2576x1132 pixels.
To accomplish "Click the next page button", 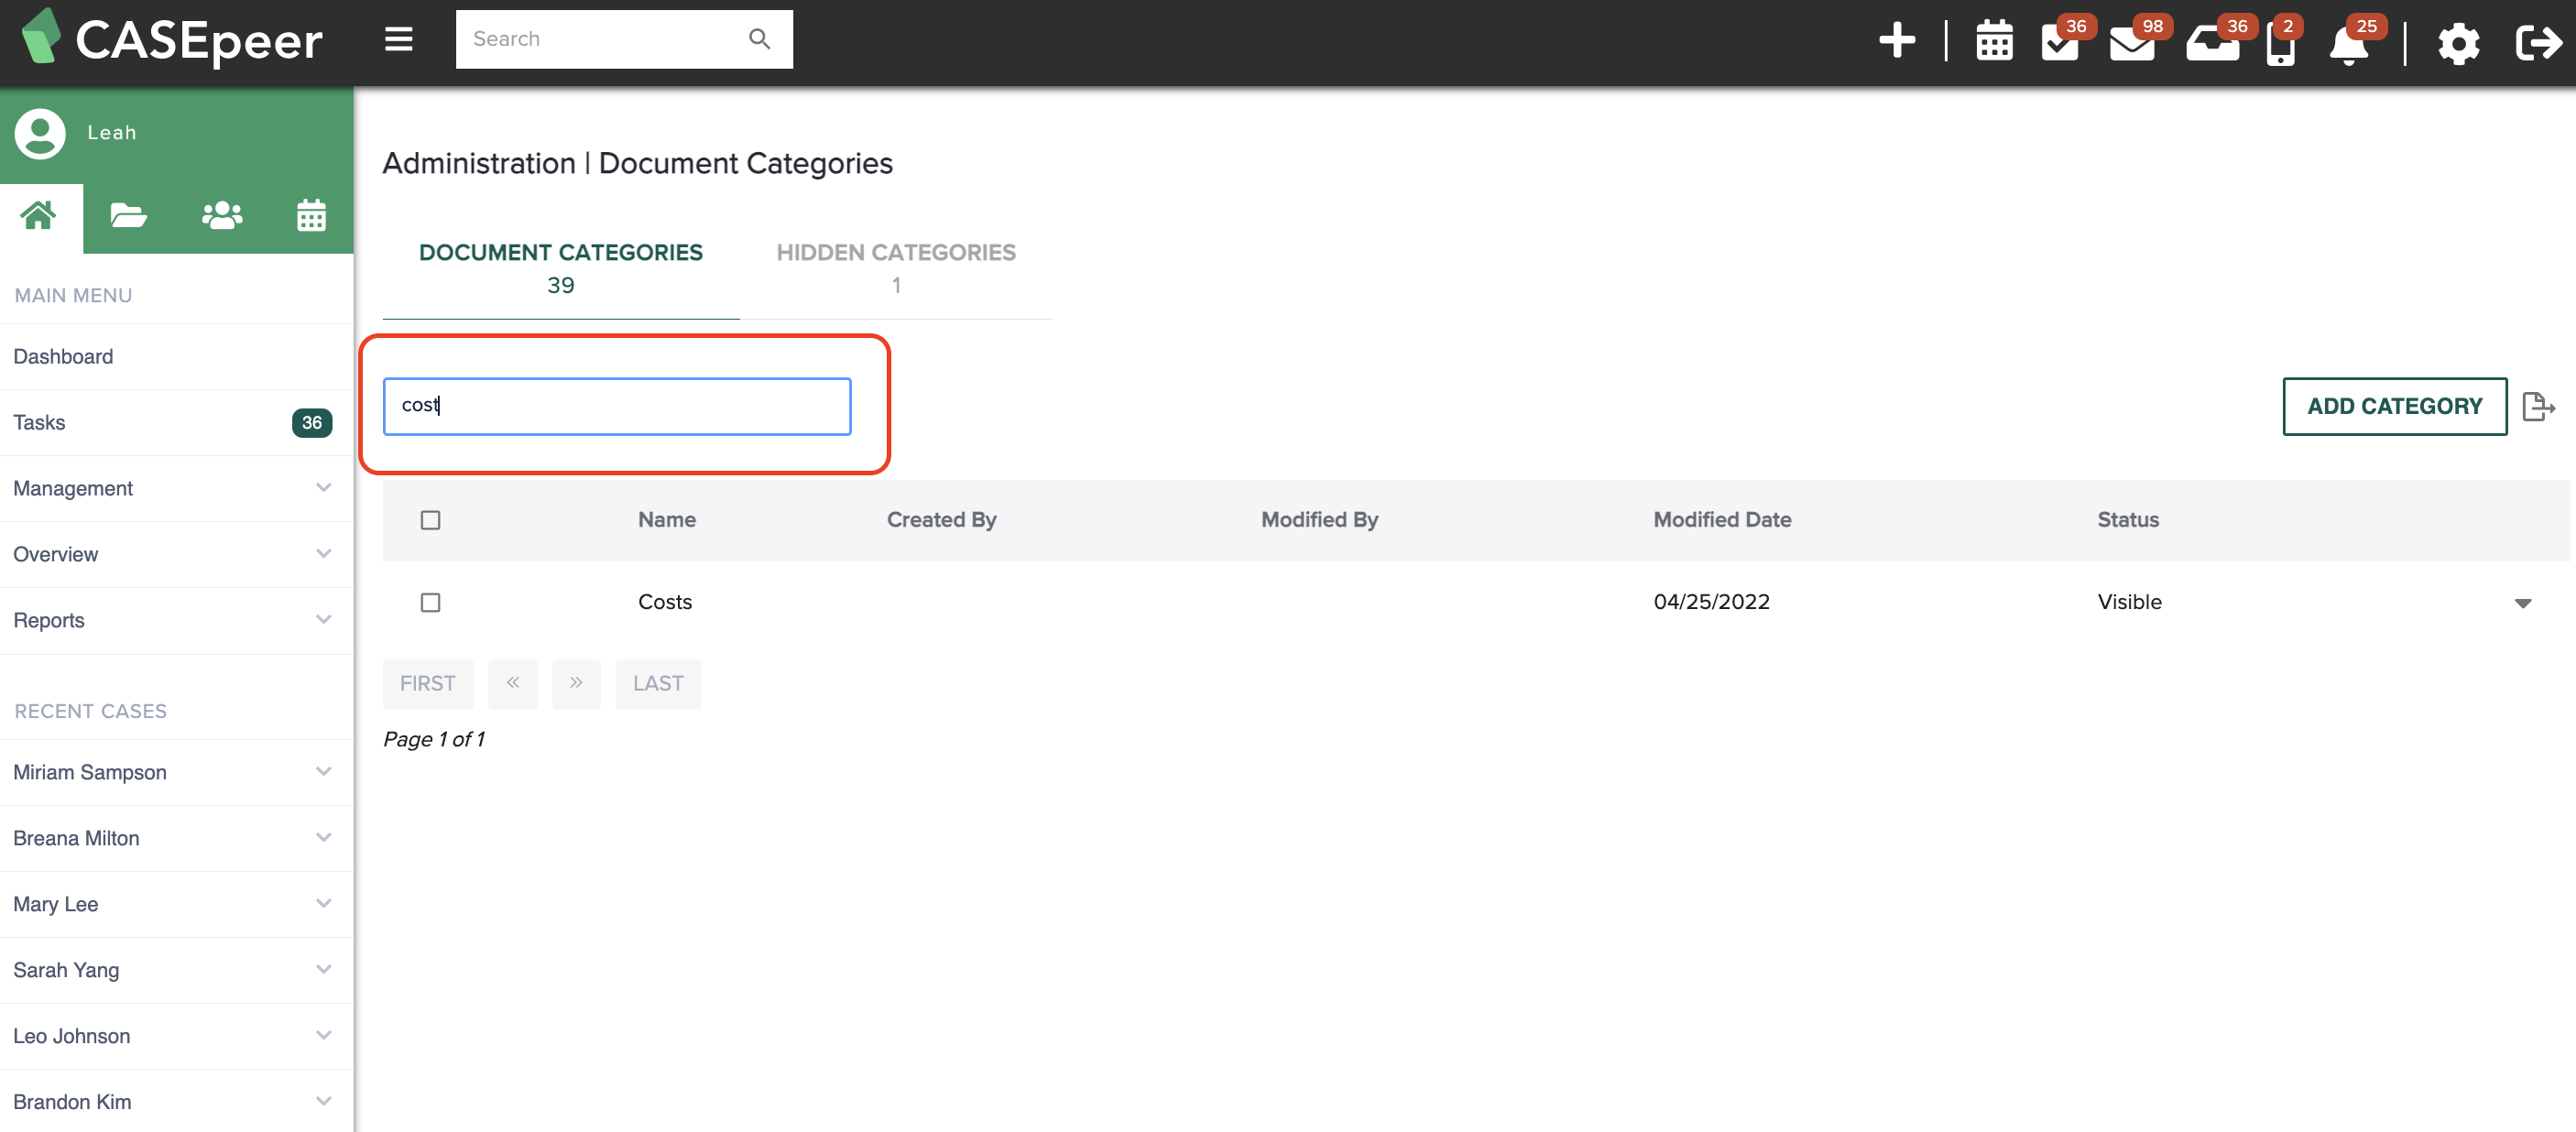I will pos(576,684).
